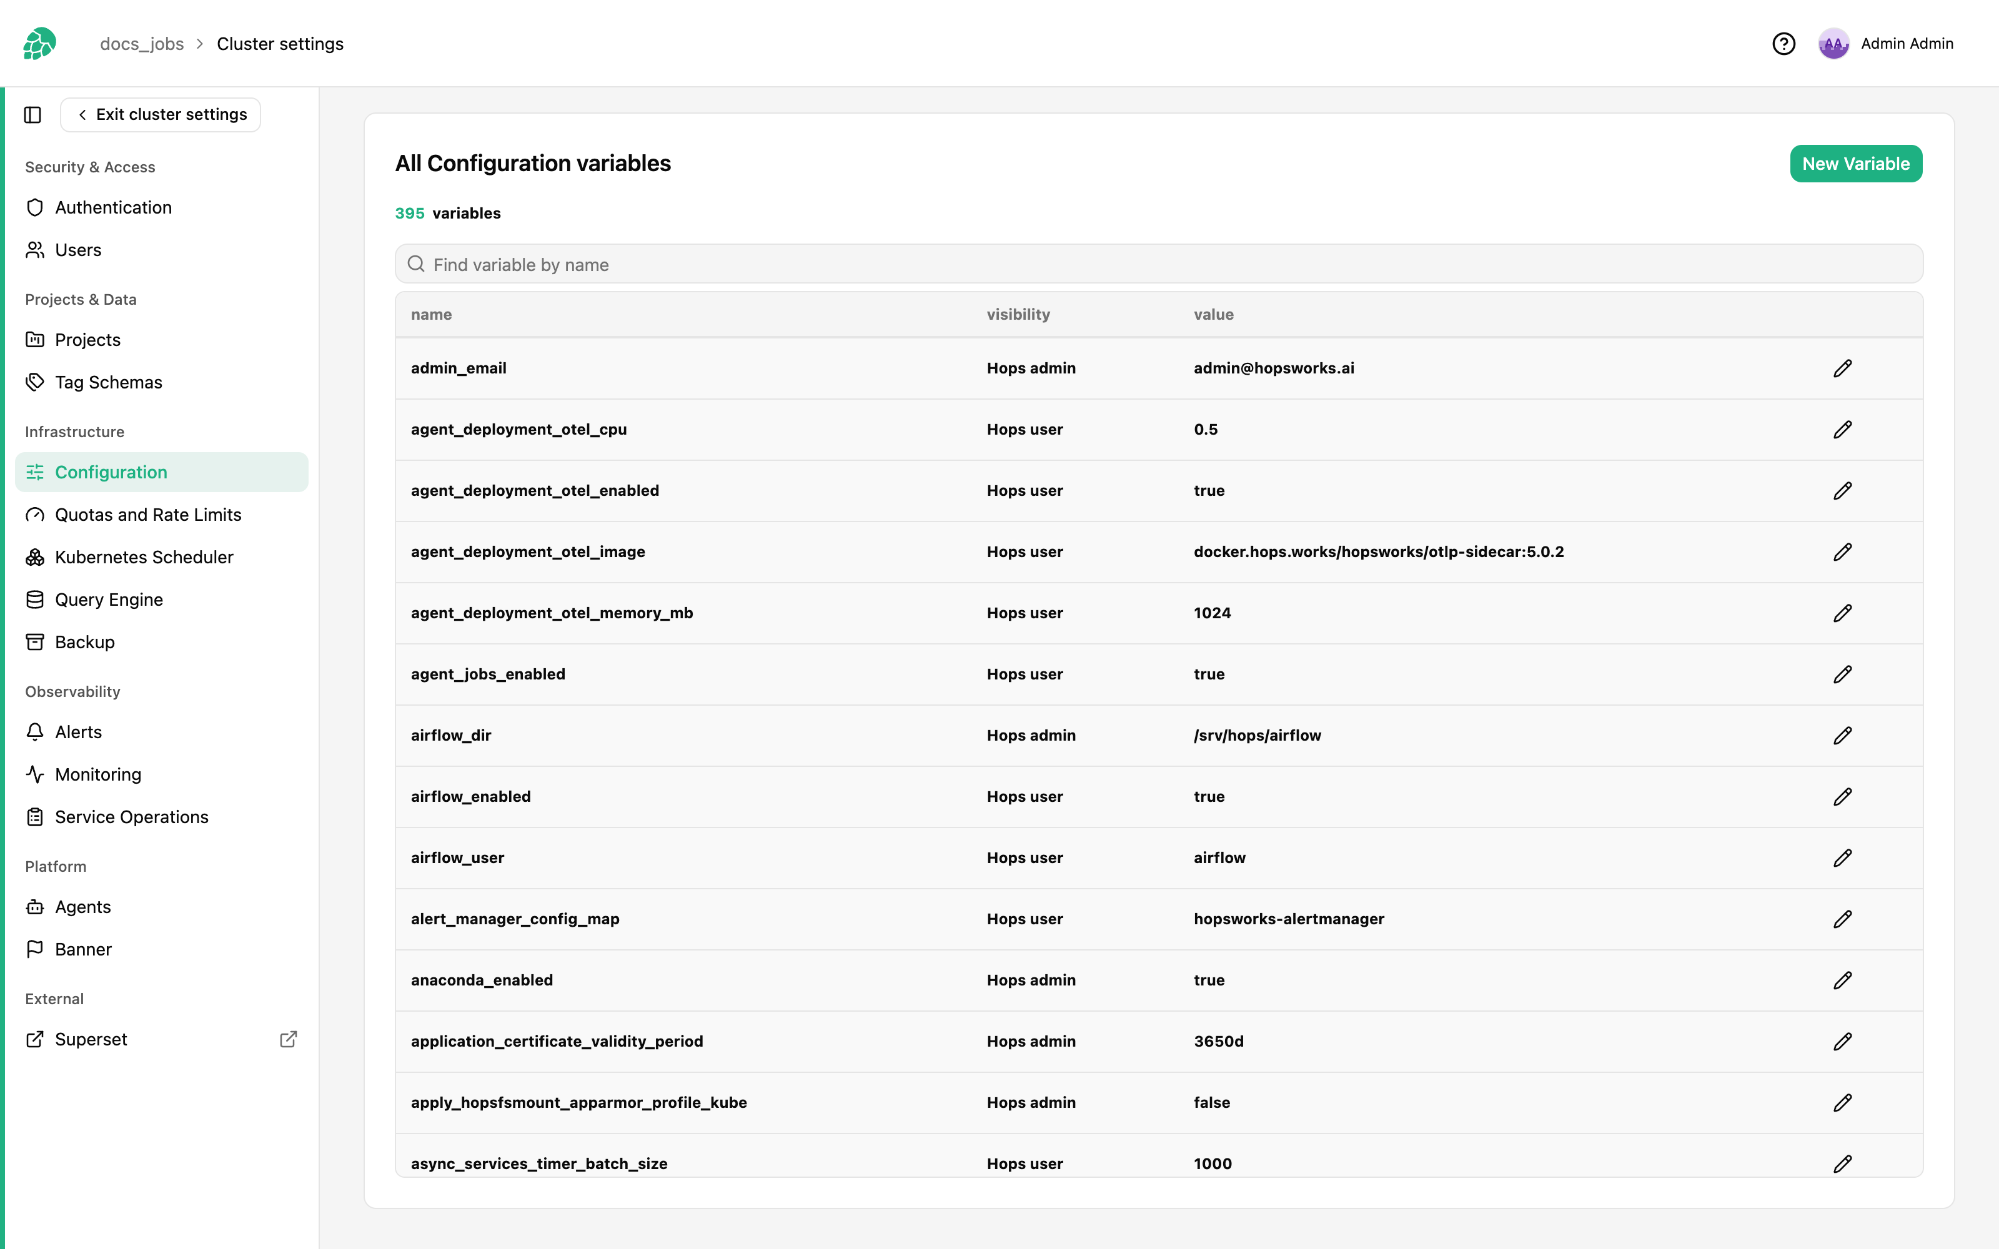The height and width of the screenshot is (1249, 1999).
Task: Open Service Operations page
Action: click(x=162, y=816)
